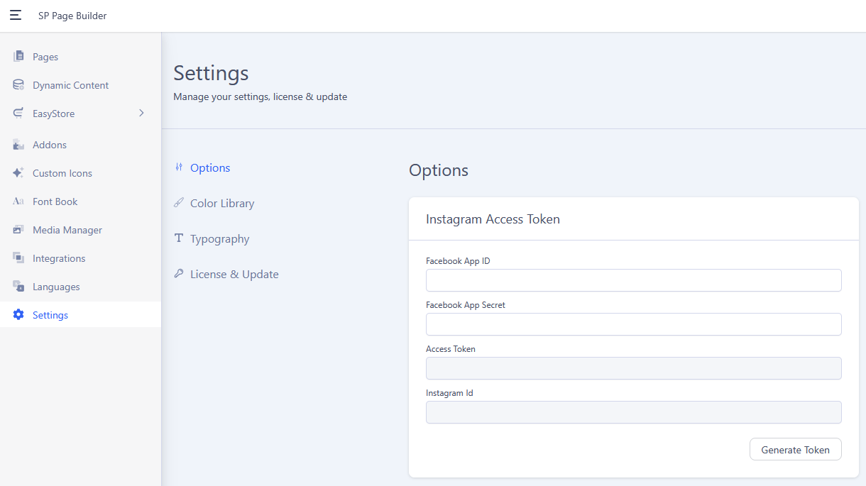Click the Languages sidebar icon
Viewport: 866px width, 486px height.
18,287
